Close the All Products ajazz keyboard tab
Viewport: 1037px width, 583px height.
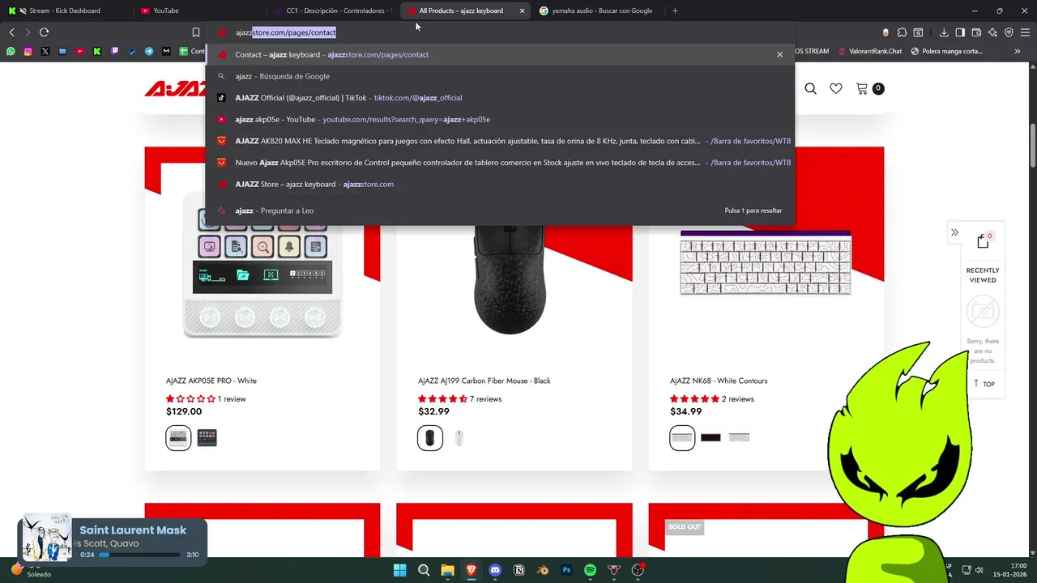coord(522,11)
